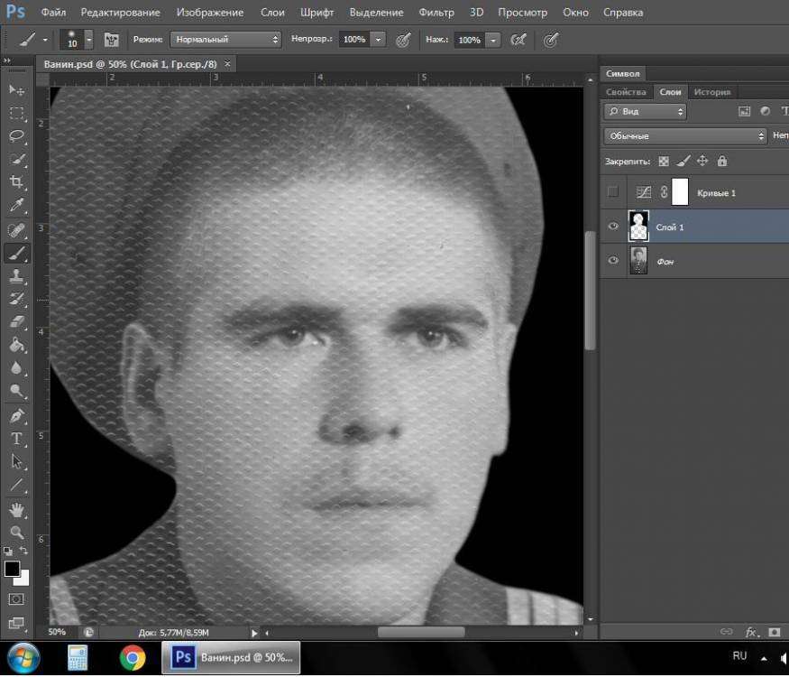Image resolution: width=789 pixels, height=677 pixels.
Task: Select the Eraser tool
Action: coord(16,322)
